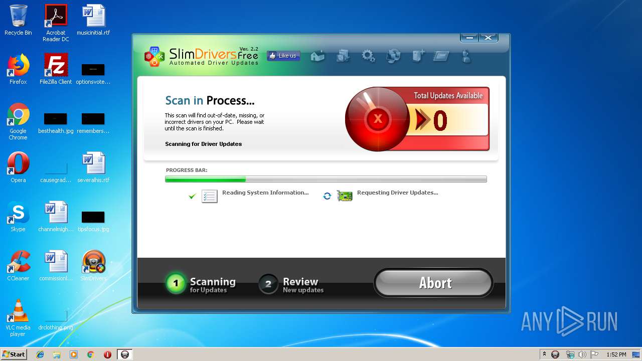The image size is (642, 361).
Task: Click the SlimDrivers logo icon
Action: coord(154,56)
